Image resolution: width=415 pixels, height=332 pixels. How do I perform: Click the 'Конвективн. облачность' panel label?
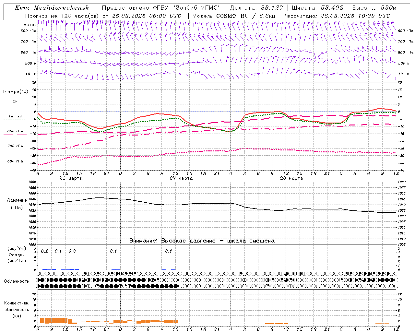(17, 306)
